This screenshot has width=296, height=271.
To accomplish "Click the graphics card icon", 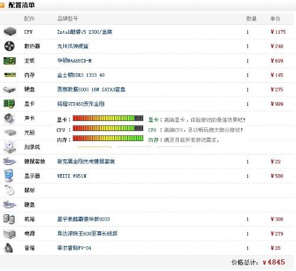I will [9, 104].
